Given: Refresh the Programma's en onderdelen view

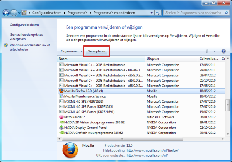Looking at the screenshot, I should 158,13.
